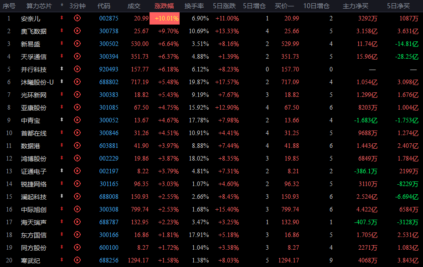
Task: Click the play icon for 安奈儿
Action: 77,18
